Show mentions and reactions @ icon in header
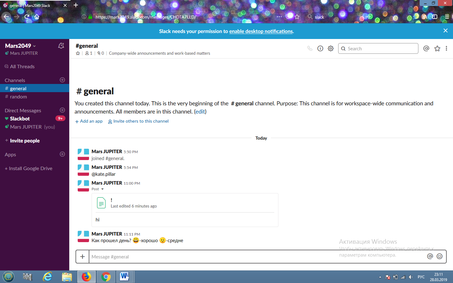Viewport: 453px width, 283px height. 426,48
